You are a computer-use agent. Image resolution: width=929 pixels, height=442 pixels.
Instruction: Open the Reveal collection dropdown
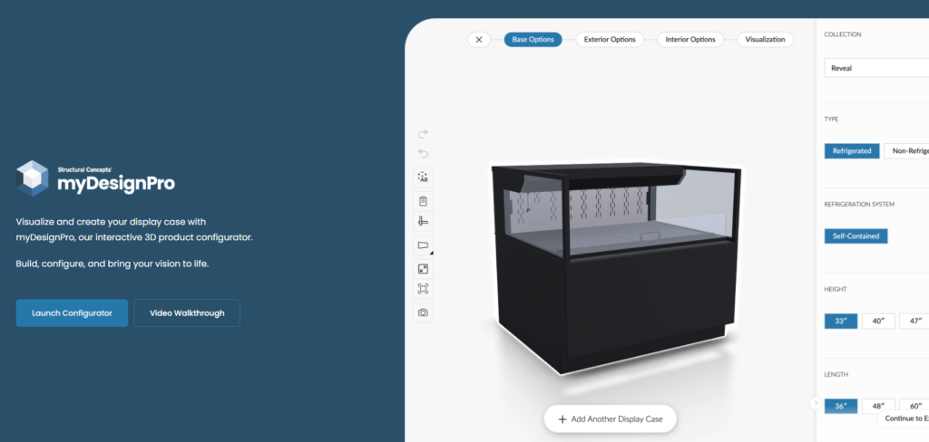tap(876, 68)
